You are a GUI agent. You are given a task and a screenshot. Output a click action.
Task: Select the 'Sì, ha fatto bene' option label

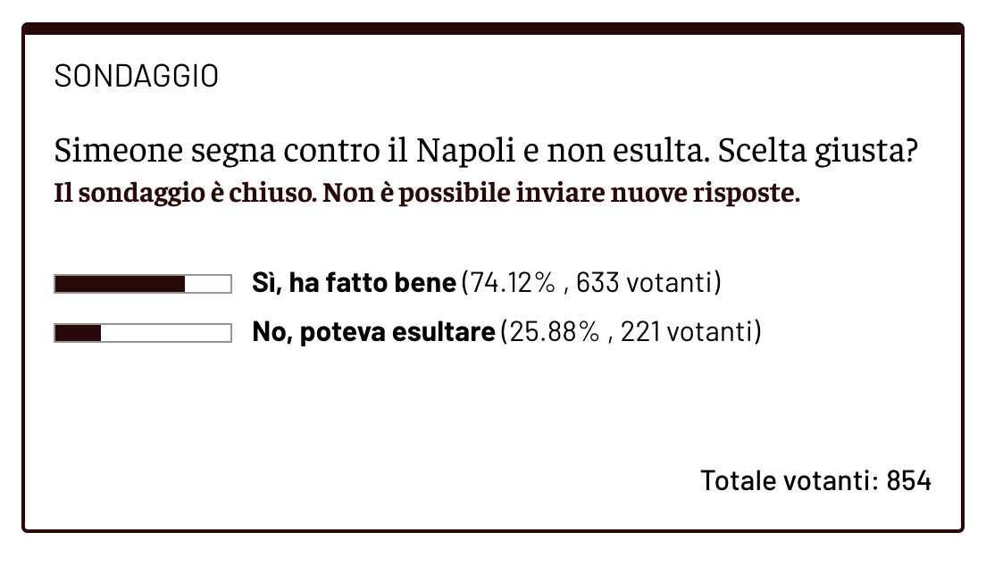[x=354, y=284]
